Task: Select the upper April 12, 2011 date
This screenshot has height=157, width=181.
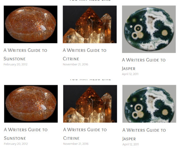Action: tap(130, 74)
